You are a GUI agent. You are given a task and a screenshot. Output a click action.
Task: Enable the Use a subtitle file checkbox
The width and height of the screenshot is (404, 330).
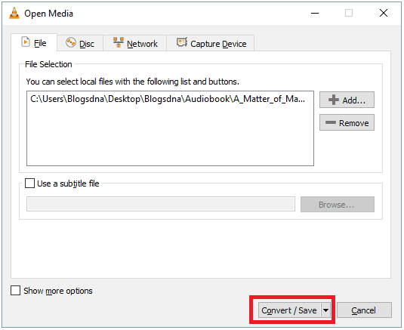29,184
